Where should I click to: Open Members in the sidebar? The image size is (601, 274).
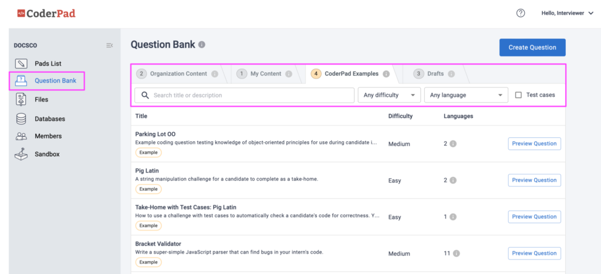(x=48, y=136)
